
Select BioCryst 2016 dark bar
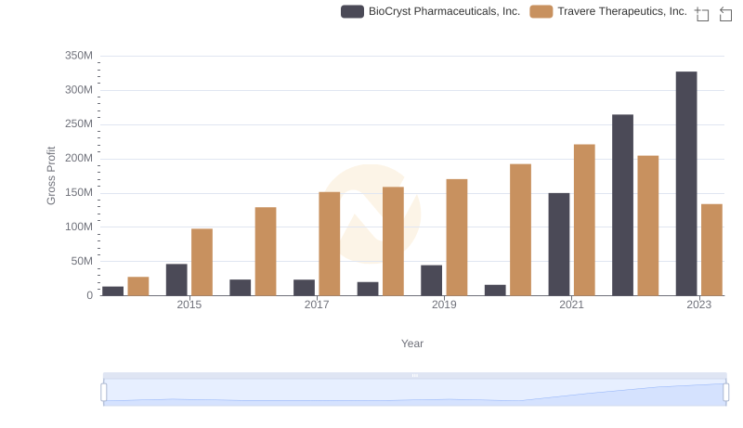tap(241, 288)
